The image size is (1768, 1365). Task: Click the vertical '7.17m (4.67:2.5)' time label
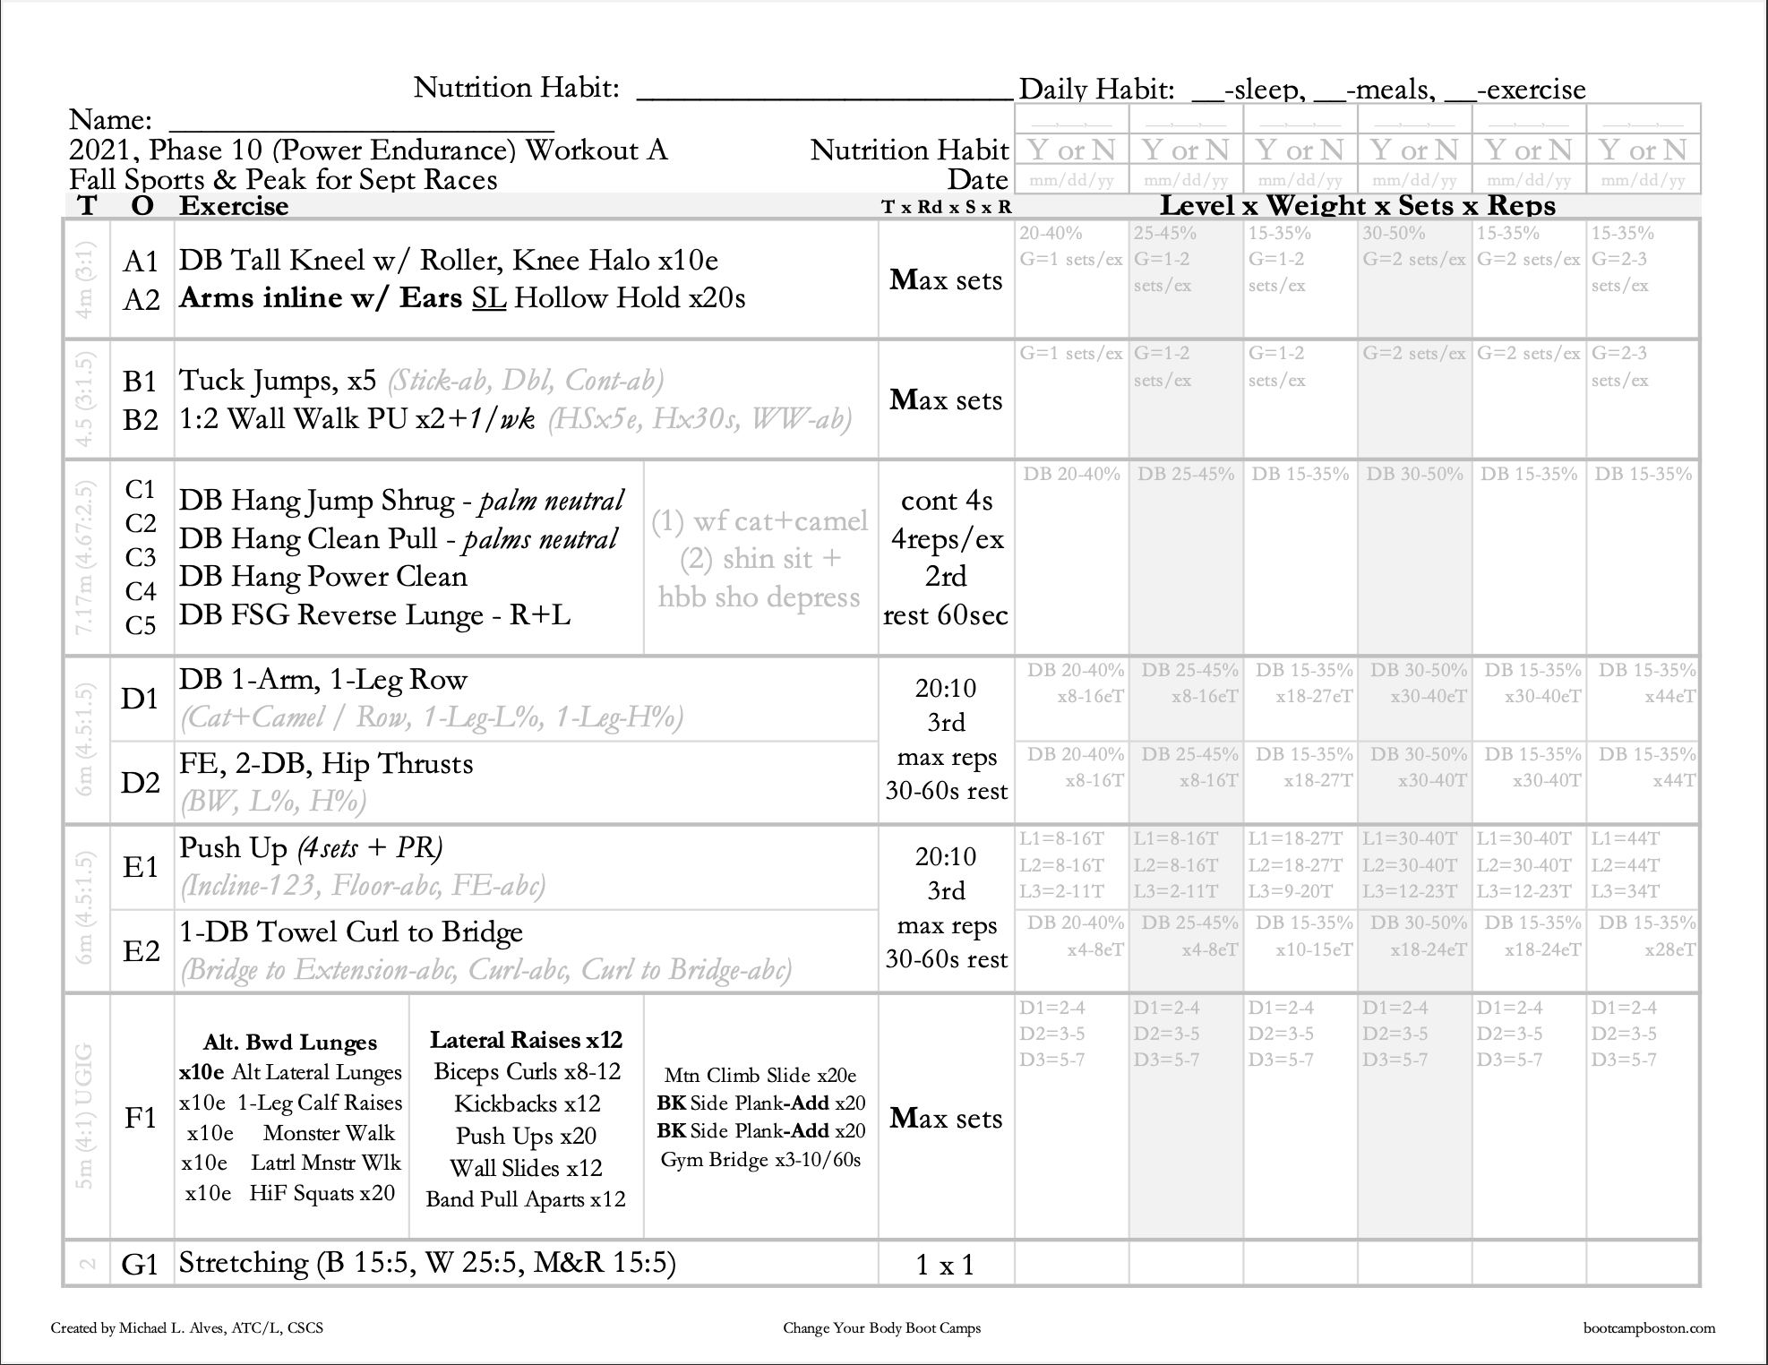[x=84, y=557]
